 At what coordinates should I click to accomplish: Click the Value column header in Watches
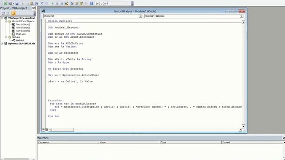pos(130,142)
